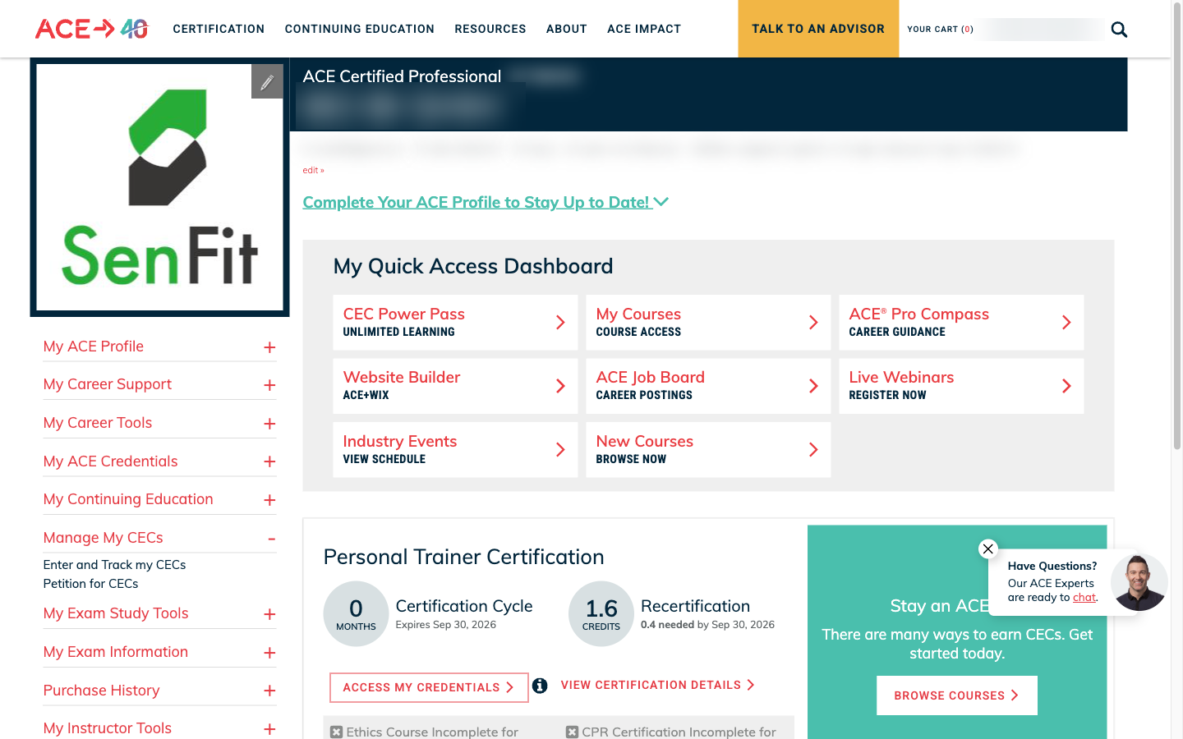The image size is (1183, 739).
Task: Expand Complete Your ACE Profile dropdown chevron
Action: click(661, 202)
